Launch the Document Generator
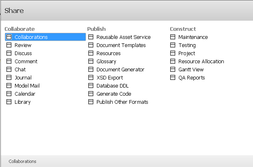 (120, 70)
